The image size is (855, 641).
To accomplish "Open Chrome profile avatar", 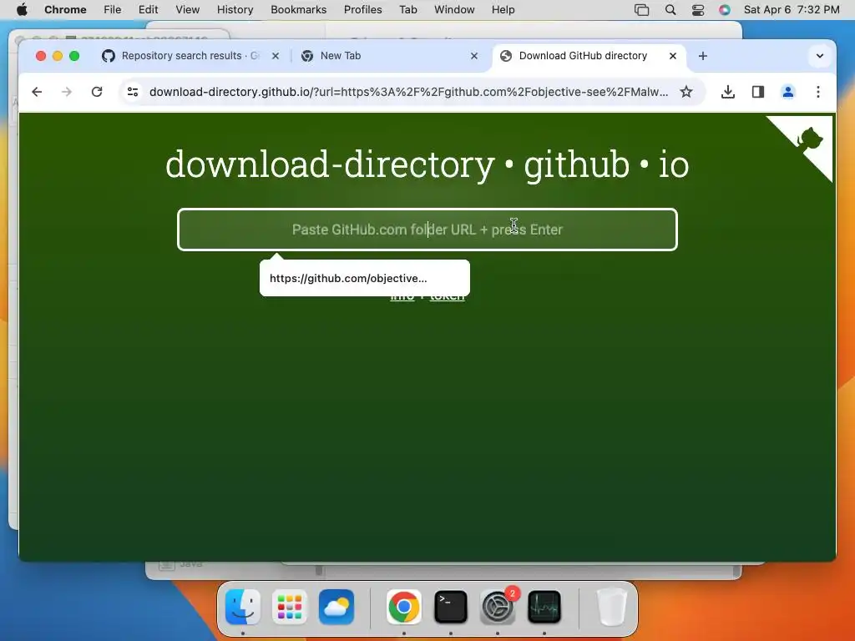I will [x=788, y=92].
